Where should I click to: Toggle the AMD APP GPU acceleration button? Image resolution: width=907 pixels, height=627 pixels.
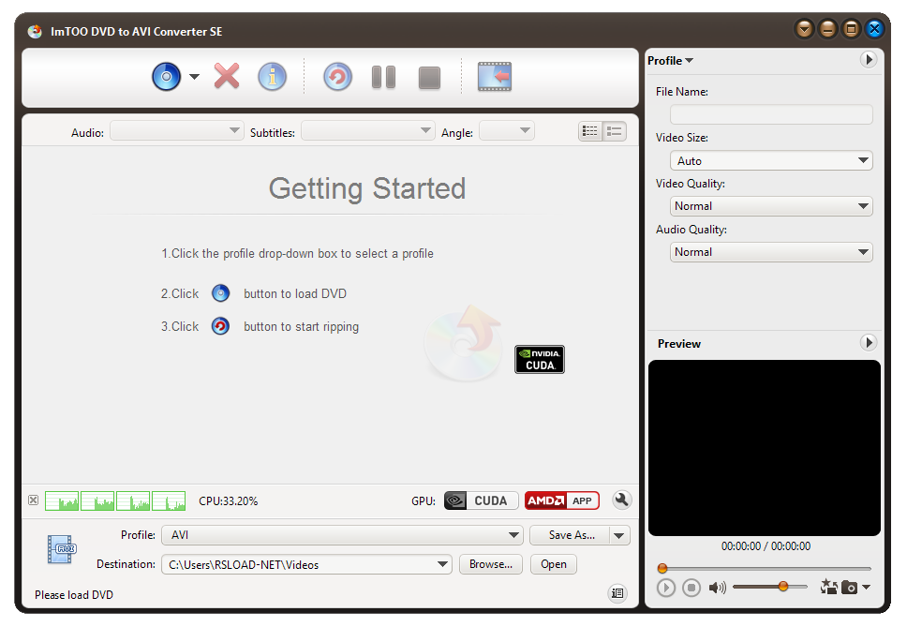click(x=561, y=500)
